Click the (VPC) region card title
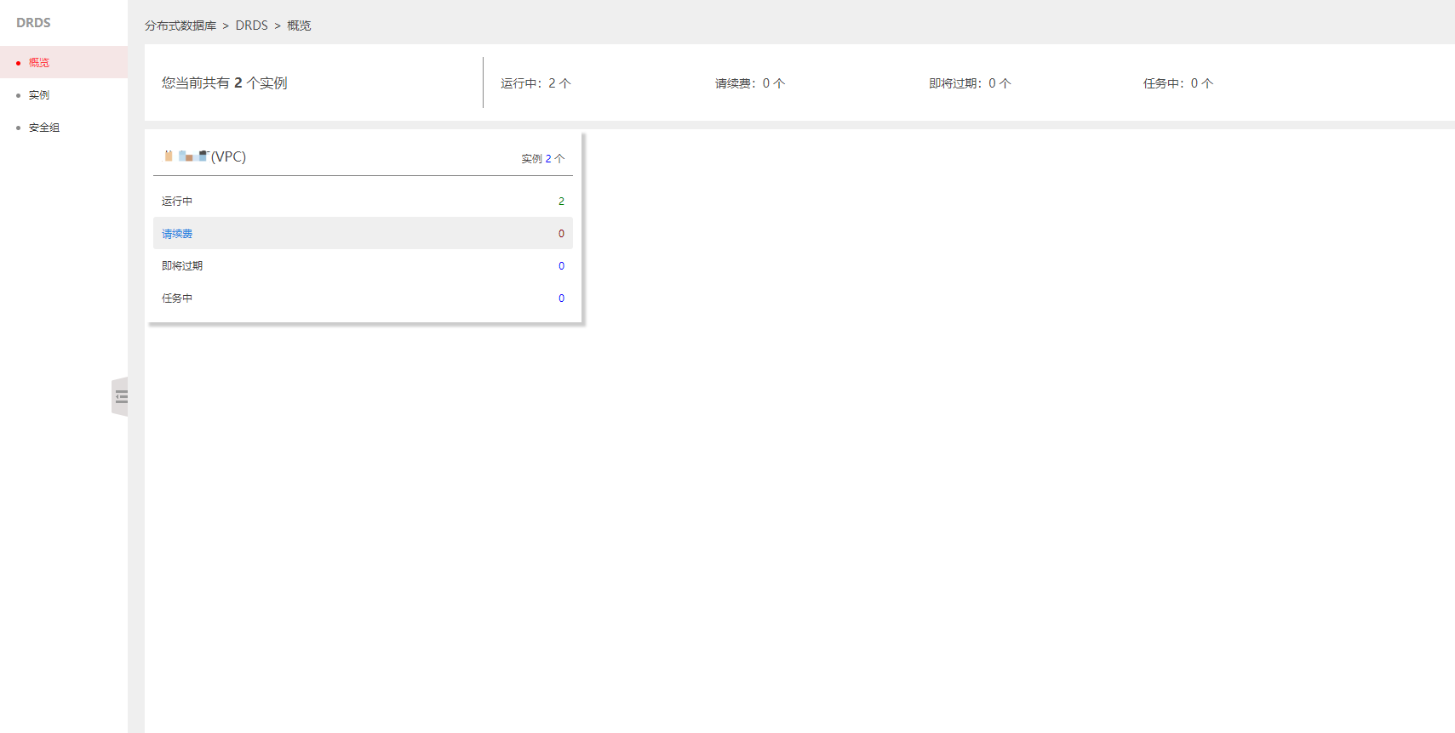Image resolution: width=1455 pixels, height=733 pixels. [205, 156]
